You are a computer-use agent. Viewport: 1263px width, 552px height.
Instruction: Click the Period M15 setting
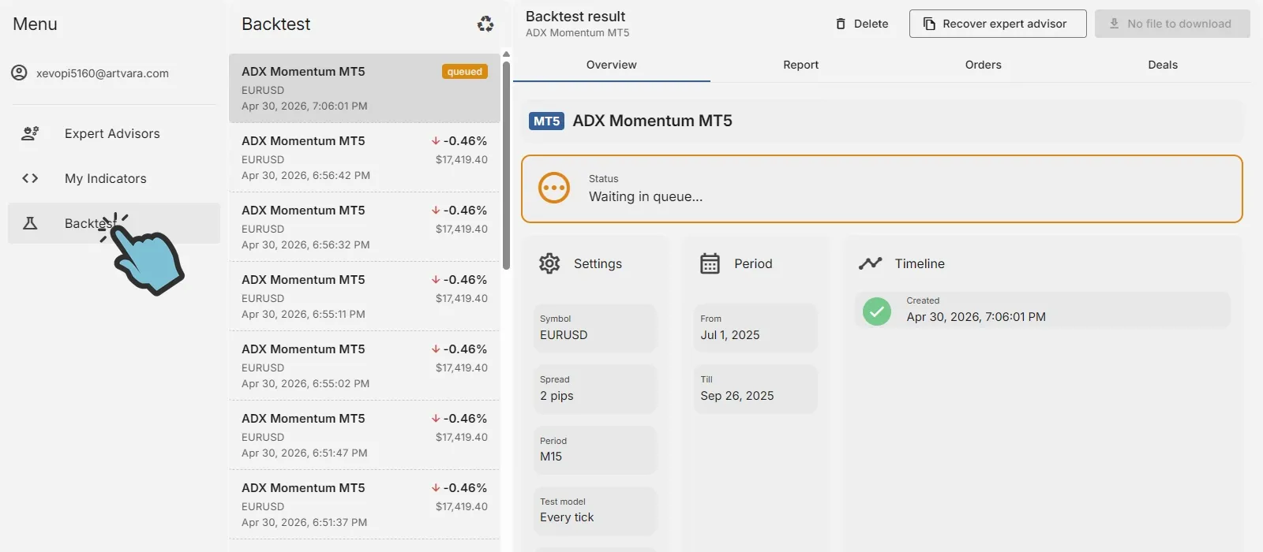(595, 449)
